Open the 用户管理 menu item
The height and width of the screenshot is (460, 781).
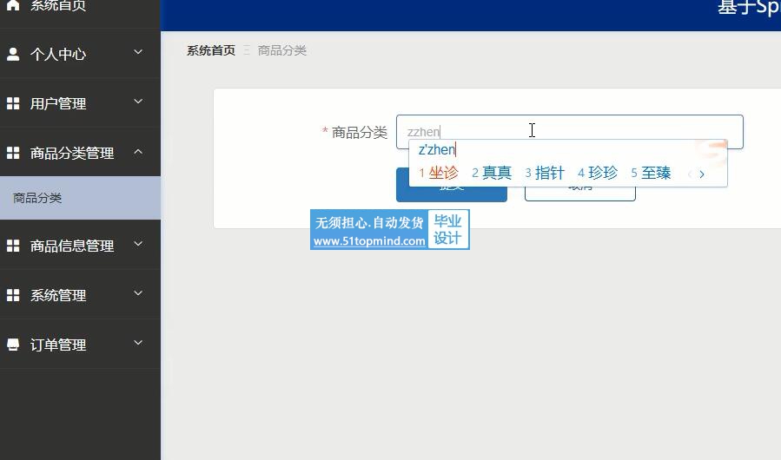(x=80, y=102)
